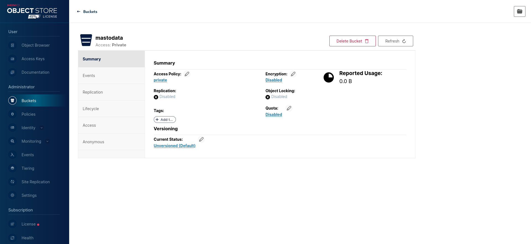
Task: Expand the Identity menu chevron
Action: pos(42,128)
